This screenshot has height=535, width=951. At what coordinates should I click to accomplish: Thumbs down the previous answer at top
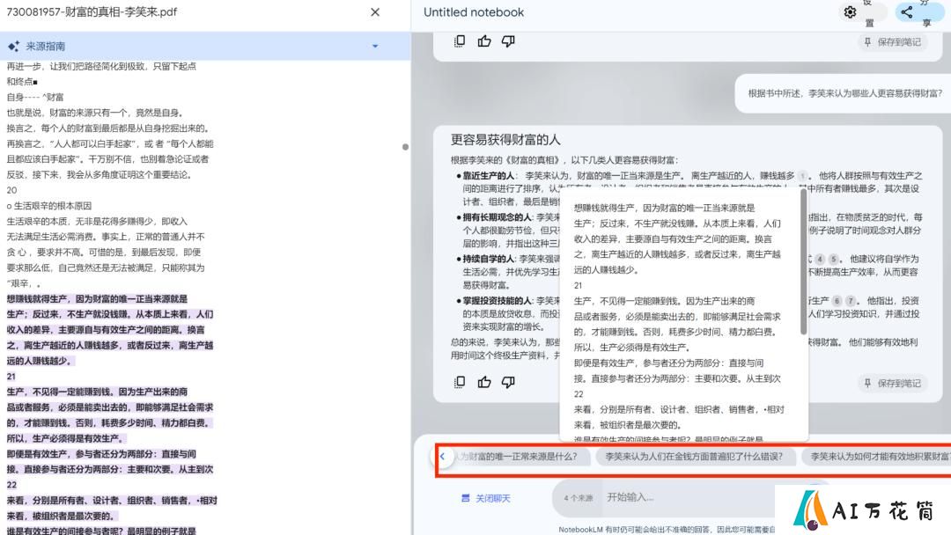point(508,41)
